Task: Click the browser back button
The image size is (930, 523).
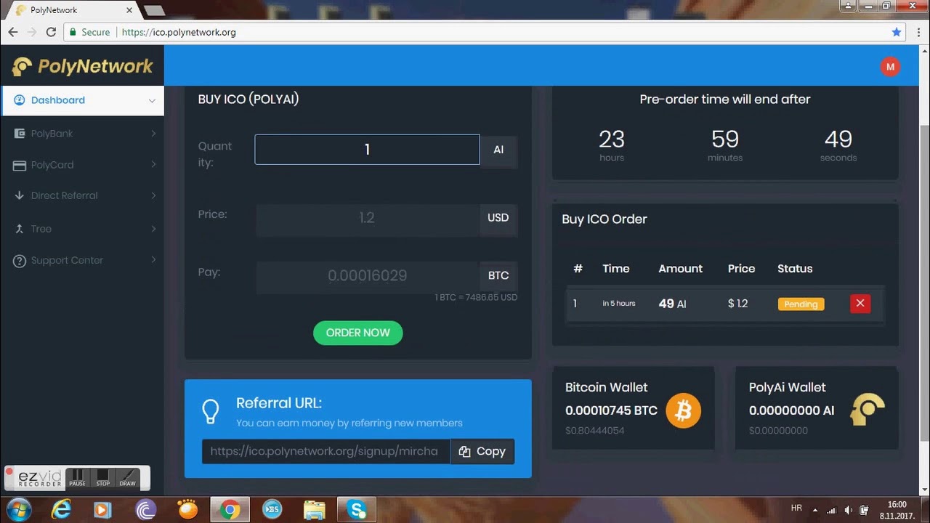Action: [13, 32]
